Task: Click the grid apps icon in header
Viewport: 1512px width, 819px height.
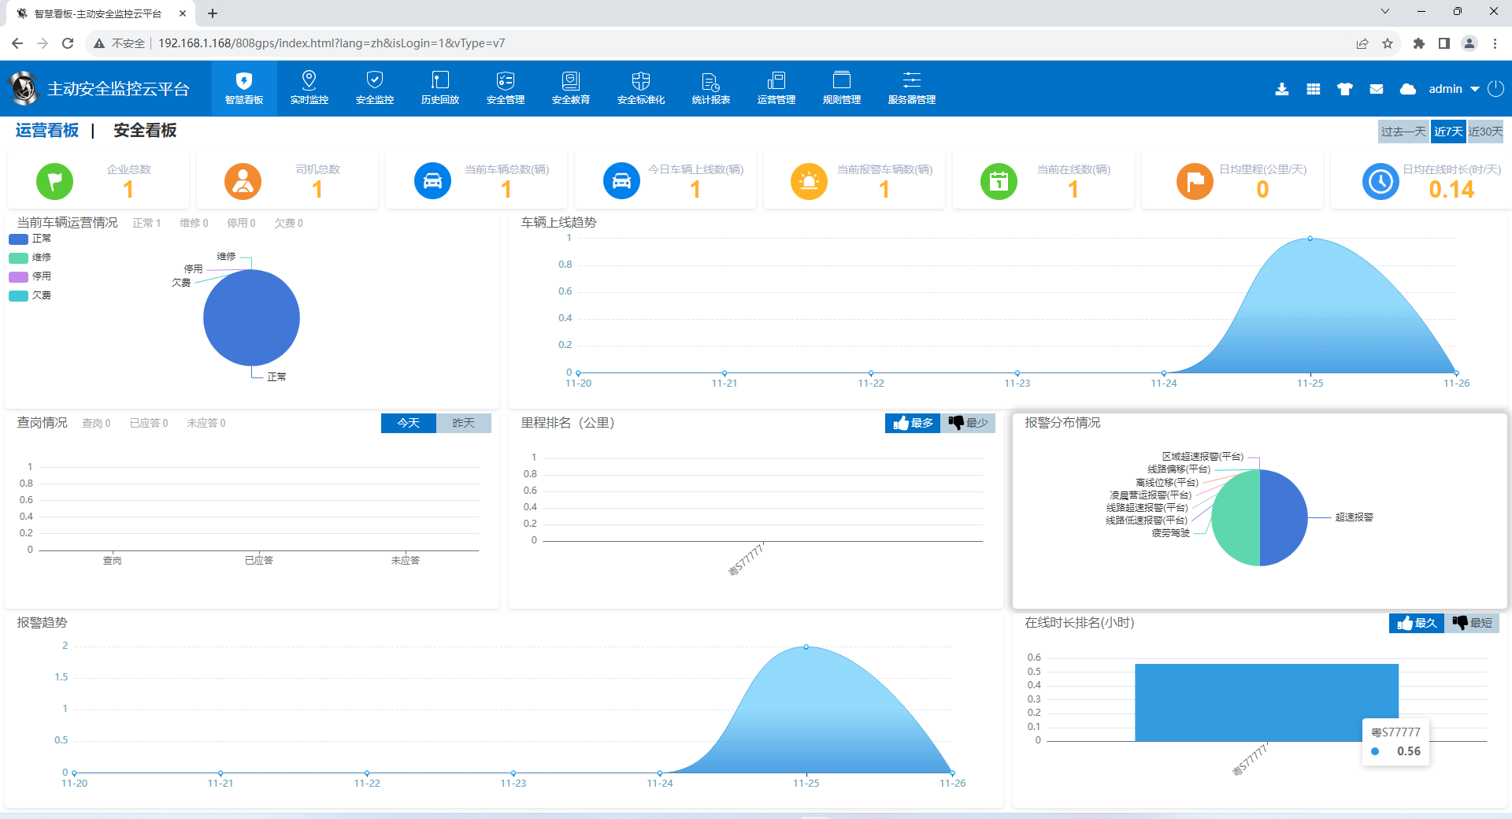Action: pos(1314,89)
